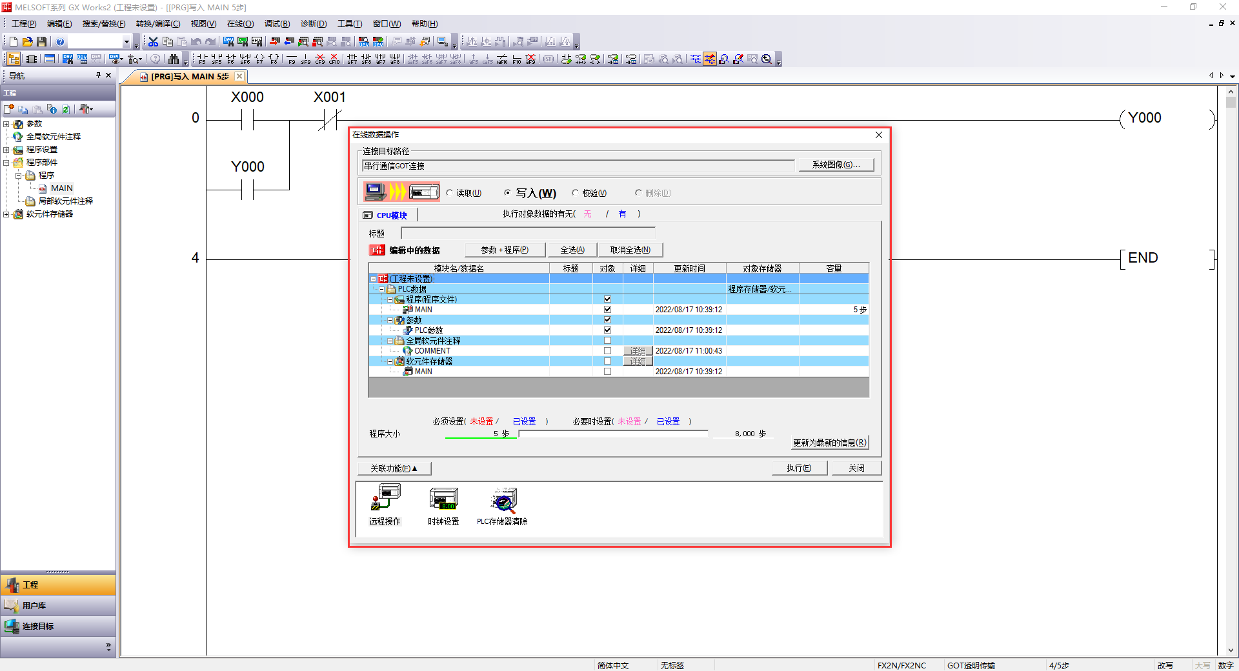The width and height of the screenshot is (1239, 671).
Task: Check the COMMENT row checkbox
Action: tap(607, 351)
